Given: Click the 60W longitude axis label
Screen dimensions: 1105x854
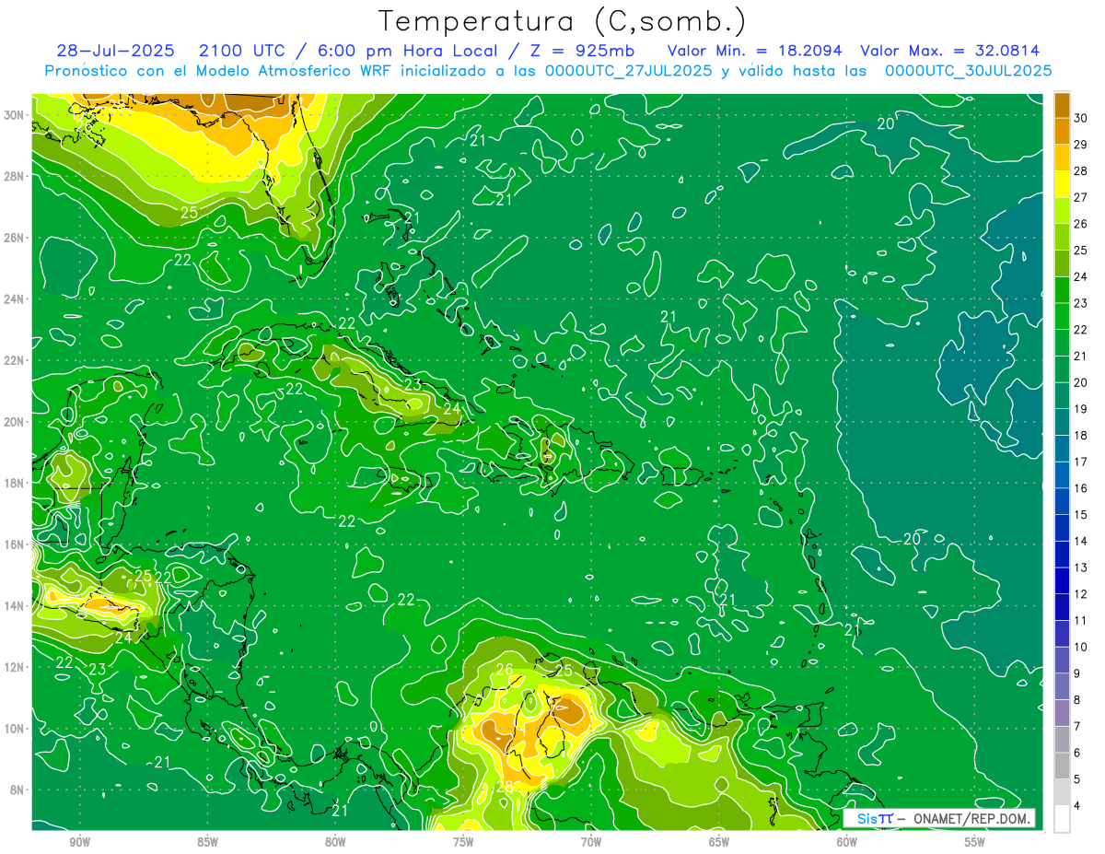Looking at the screenshot, I should 847,842.
